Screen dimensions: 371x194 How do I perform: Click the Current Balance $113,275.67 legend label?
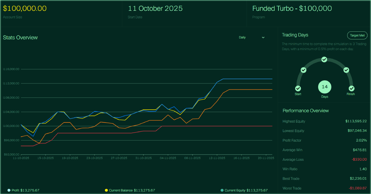pyautogui.click(x=132, y=191)
